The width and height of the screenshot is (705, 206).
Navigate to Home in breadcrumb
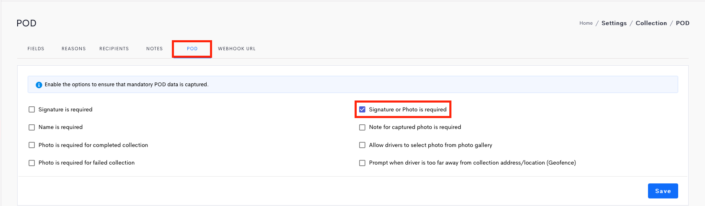(x=586, y=23)
